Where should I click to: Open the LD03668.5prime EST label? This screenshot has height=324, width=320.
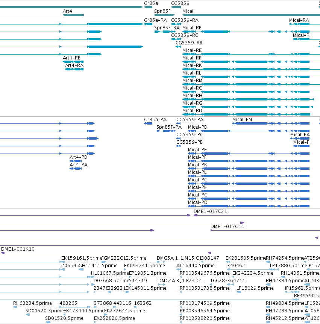pyautogui.click(x=110, y=281)
